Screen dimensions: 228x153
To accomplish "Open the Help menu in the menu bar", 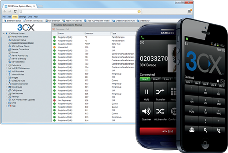I will [36, 17].
